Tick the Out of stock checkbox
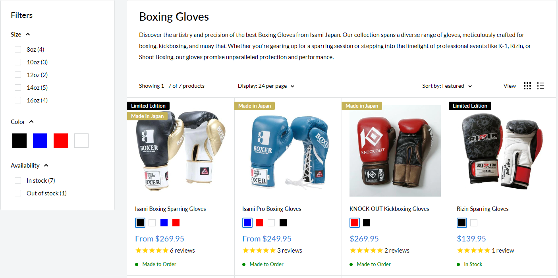Screen dimensions: 558x278 click(18, 193)
